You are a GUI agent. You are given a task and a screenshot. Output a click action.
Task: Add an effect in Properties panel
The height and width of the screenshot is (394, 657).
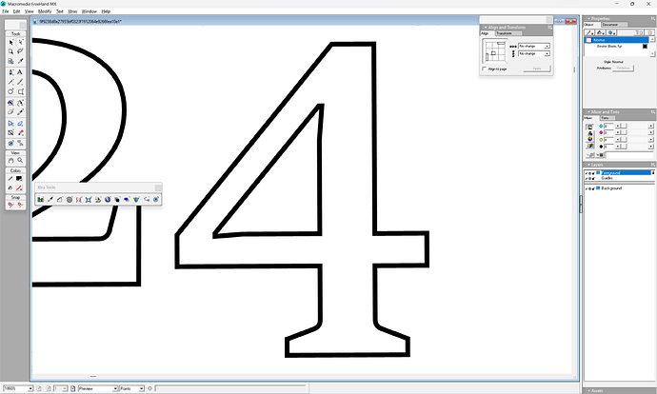[x=611, y=32]
